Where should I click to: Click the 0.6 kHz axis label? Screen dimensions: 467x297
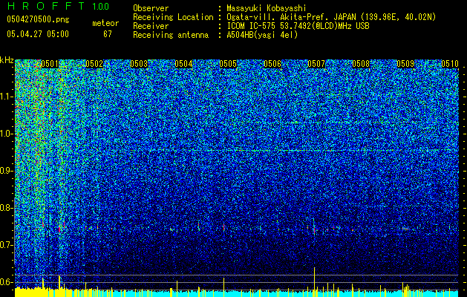coord(7,282)
